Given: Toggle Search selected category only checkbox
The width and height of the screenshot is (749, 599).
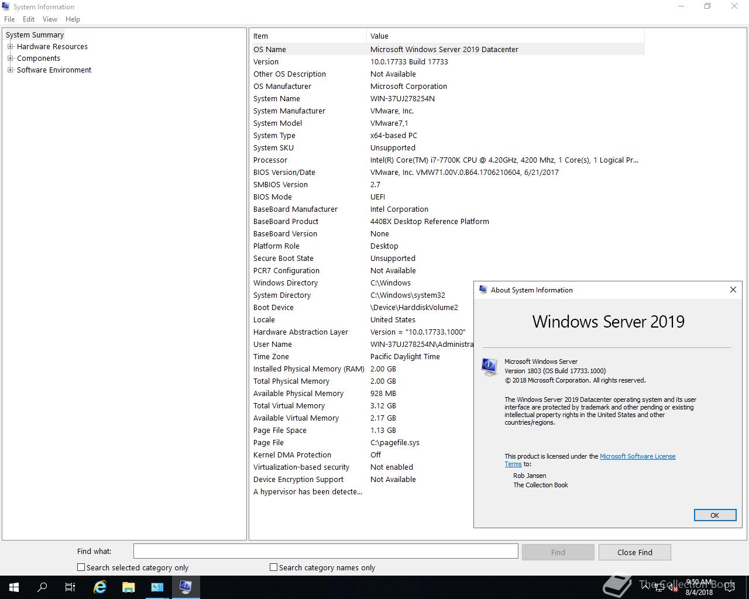Looking at the screenshot, I should [x=81, y=567].
